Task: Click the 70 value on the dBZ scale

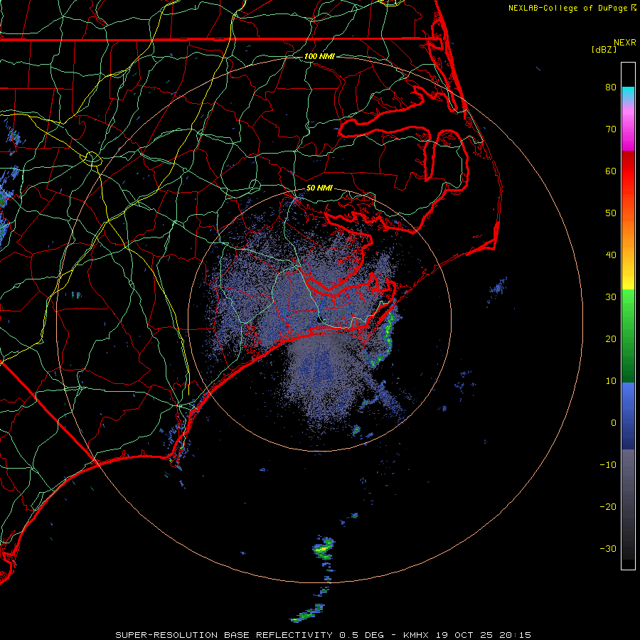Action: coord(611,129)
